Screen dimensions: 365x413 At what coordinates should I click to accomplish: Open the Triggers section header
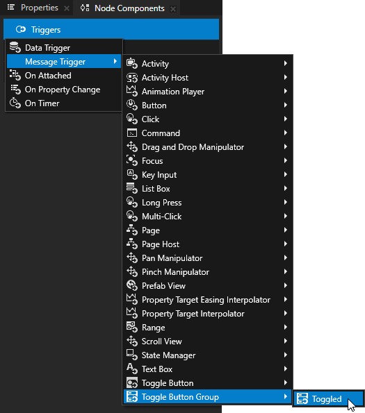click(111, 29)
